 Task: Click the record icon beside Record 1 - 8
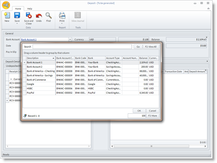(25, 116)
